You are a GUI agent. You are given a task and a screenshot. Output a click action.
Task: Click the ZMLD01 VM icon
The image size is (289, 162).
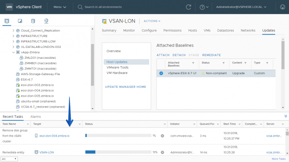(x=21, y=58)
